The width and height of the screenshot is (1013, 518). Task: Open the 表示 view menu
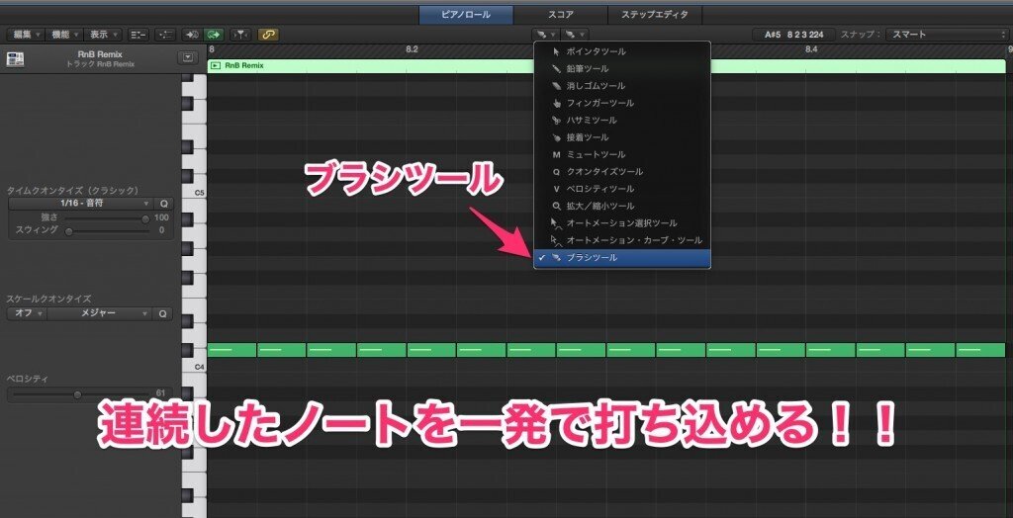coord(103,35)
